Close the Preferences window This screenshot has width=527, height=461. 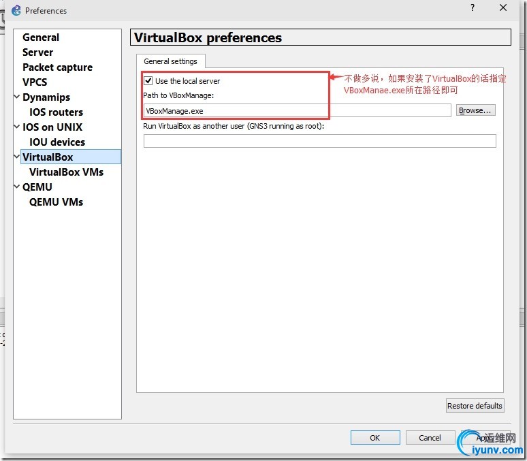click(x=502, y=7)
